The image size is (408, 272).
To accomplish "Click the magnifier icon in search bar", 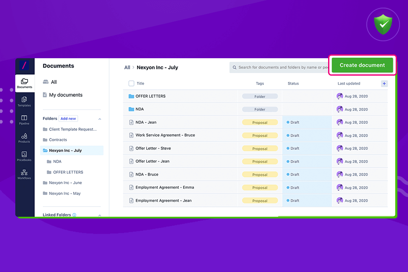I will pos(235,68).
